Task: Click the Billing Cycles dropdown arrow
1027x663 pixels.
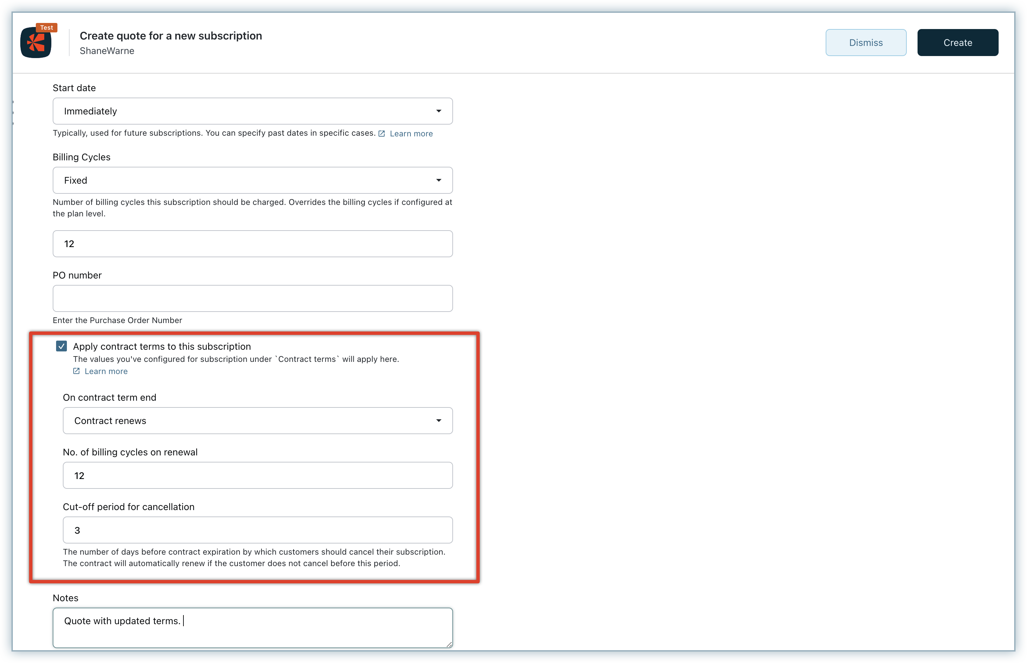Action: [439, 180]
